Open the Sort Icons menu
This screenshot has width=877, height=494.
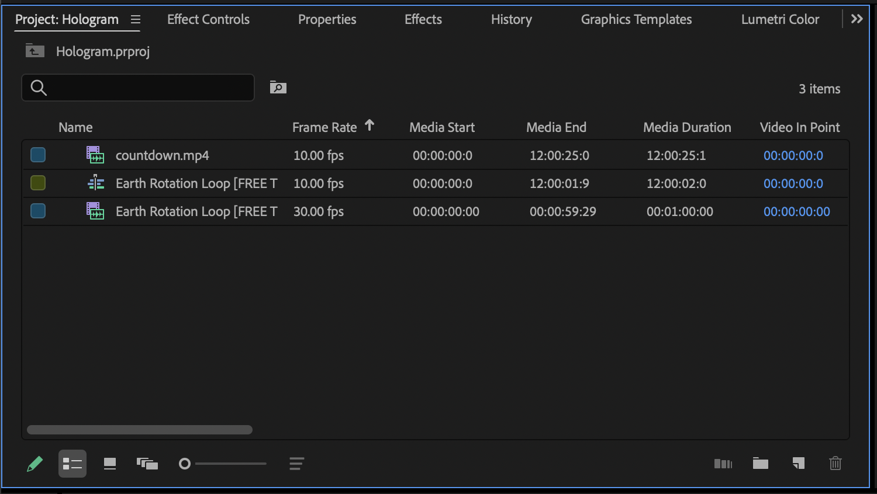[x=296, y=464]
